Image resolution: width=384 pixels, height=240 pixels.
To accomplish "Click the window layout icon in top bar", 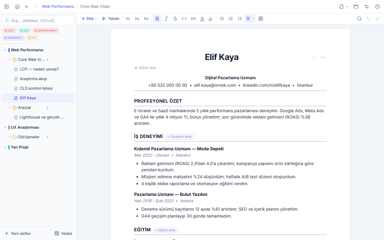I will 356,7.
